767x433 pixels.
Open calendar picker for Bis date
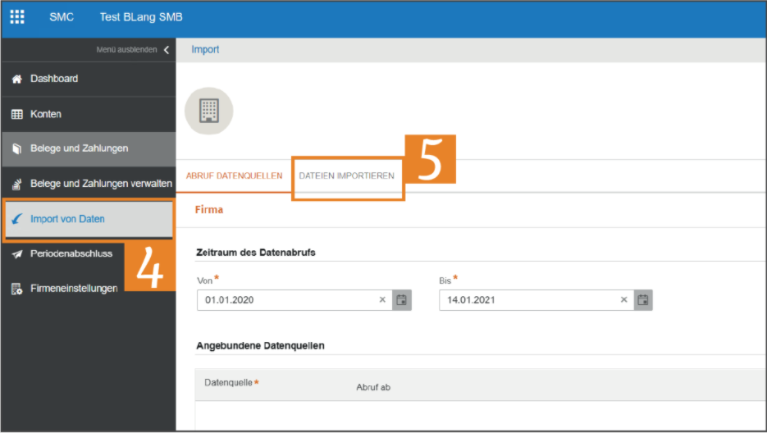pyautogui.click(x=643, y=300)
